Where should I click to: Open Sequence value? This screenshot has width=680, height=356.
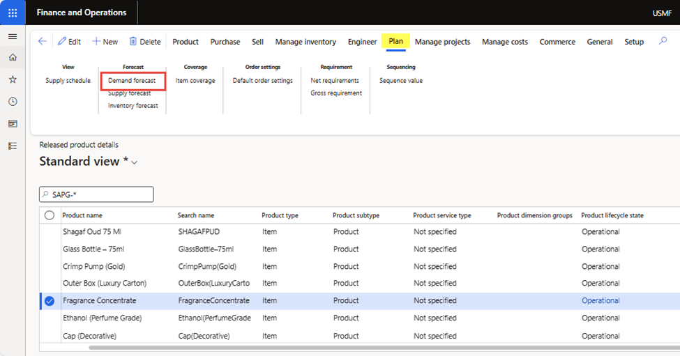click(x=401, y=81)
